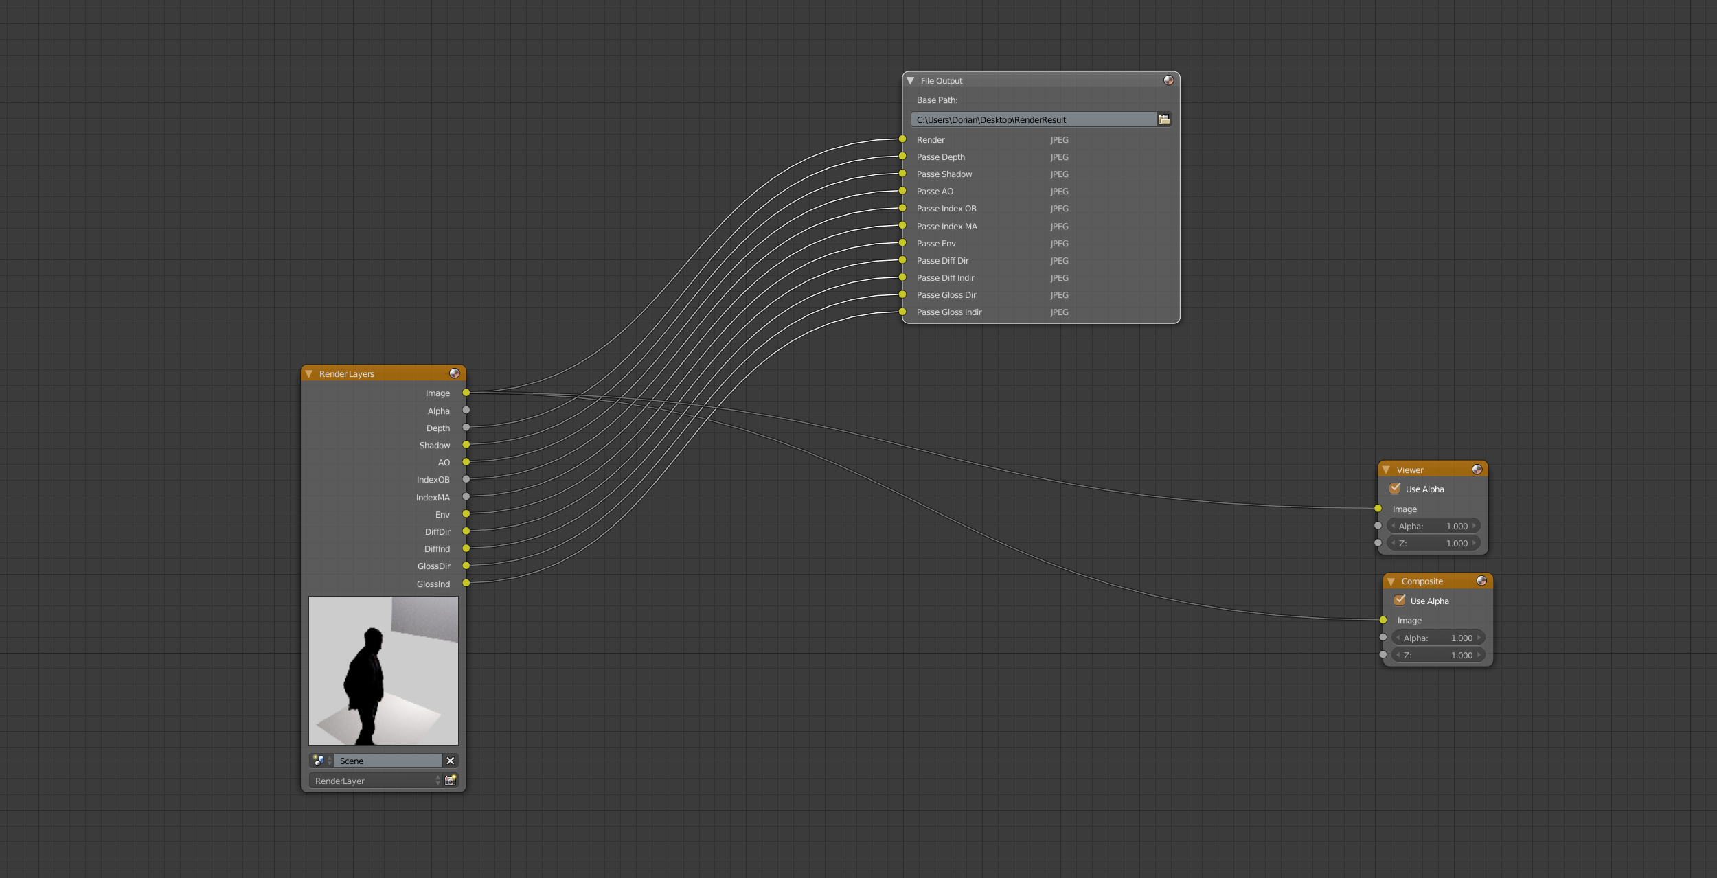Click the GlossInd output socket

tap(466, 583)
